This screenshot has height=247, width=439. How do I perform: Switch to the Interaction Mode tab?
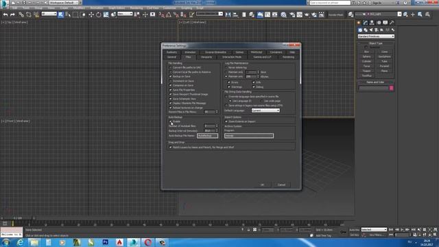tap(232, 57)
